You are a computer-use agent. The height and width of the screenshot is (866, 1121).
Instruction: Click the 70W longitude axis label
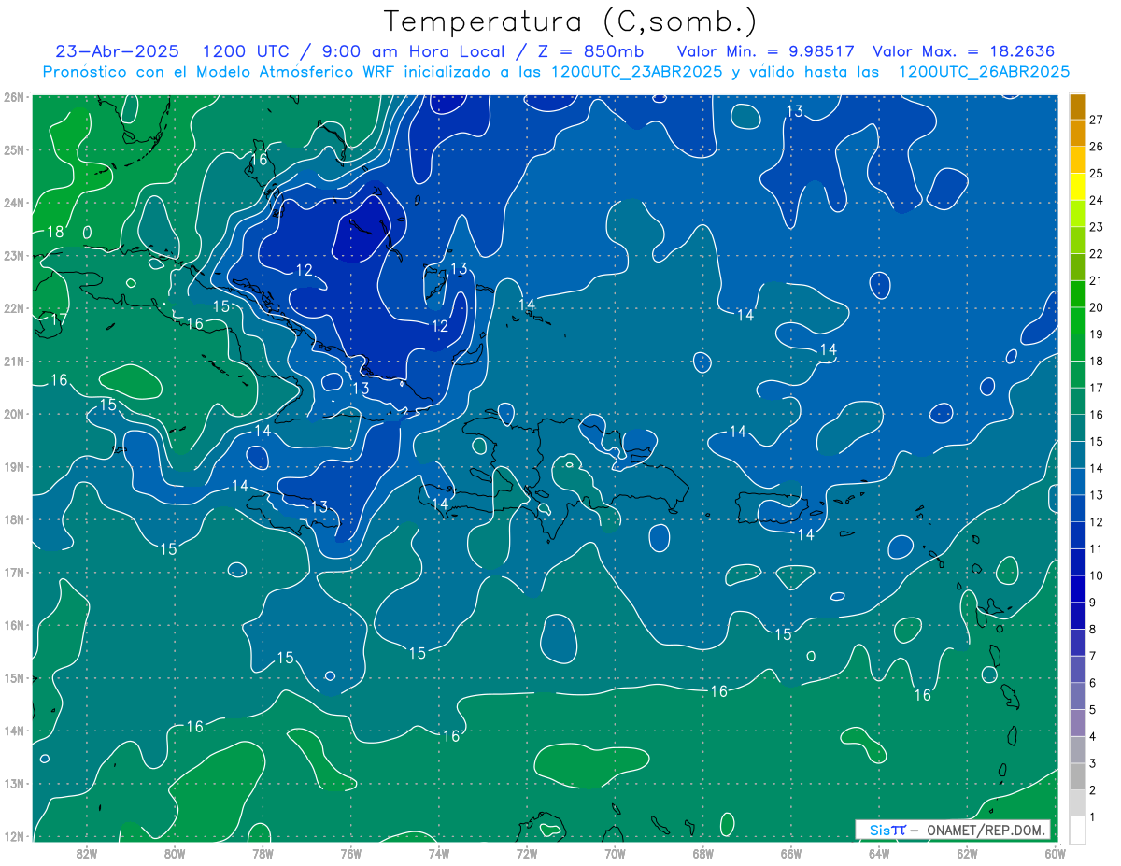tap(615, 853)
